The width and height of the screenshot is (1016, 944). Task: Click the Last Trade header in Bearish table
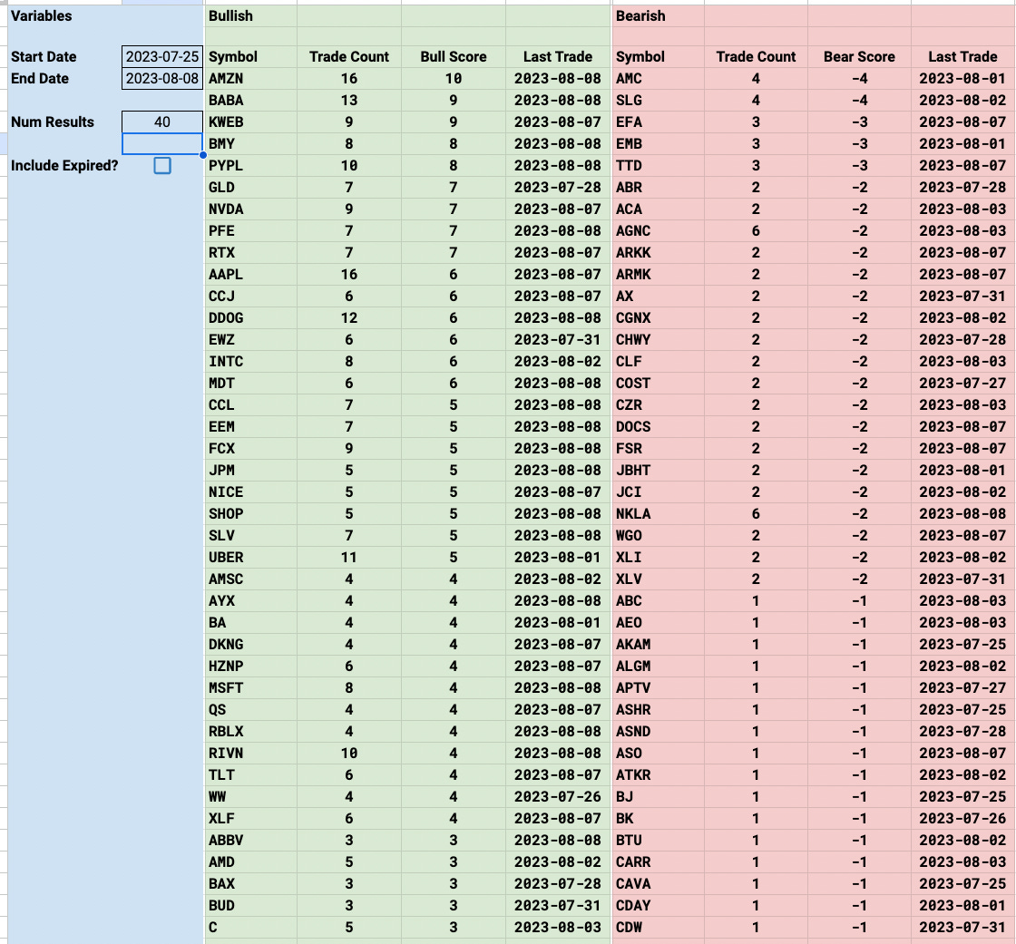962,57
